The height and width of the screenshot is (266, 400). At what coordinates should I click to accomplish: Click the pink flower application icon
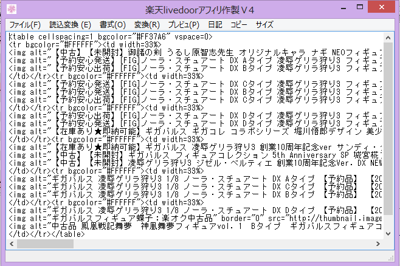pos(12,10)
